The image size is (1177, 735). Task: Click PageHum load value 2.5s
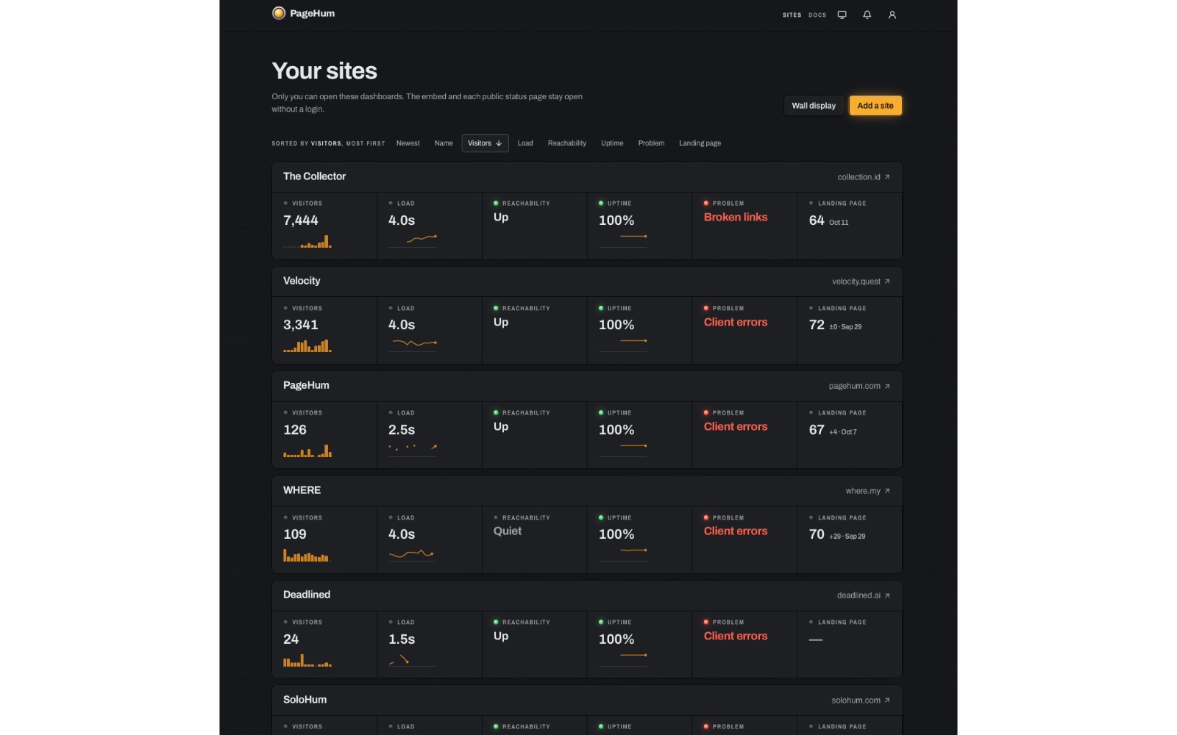[x=402, y=430]
